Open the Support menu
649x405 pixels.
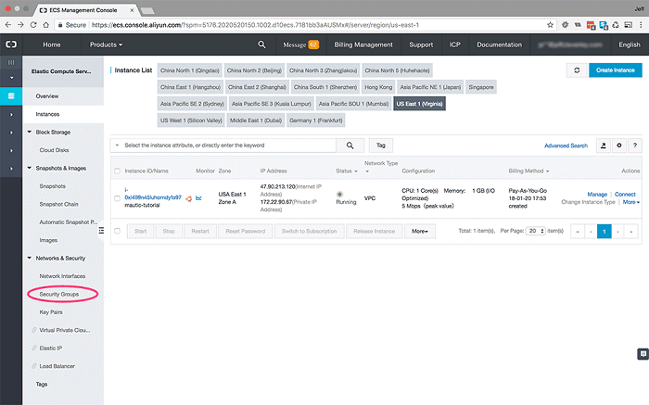coord(421,44)
